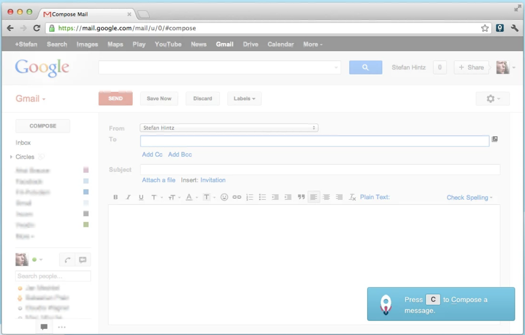The height and width of the screenshot is (335, 525).
Task: Open the Check Spelling menu
Action: pos(470,197)
